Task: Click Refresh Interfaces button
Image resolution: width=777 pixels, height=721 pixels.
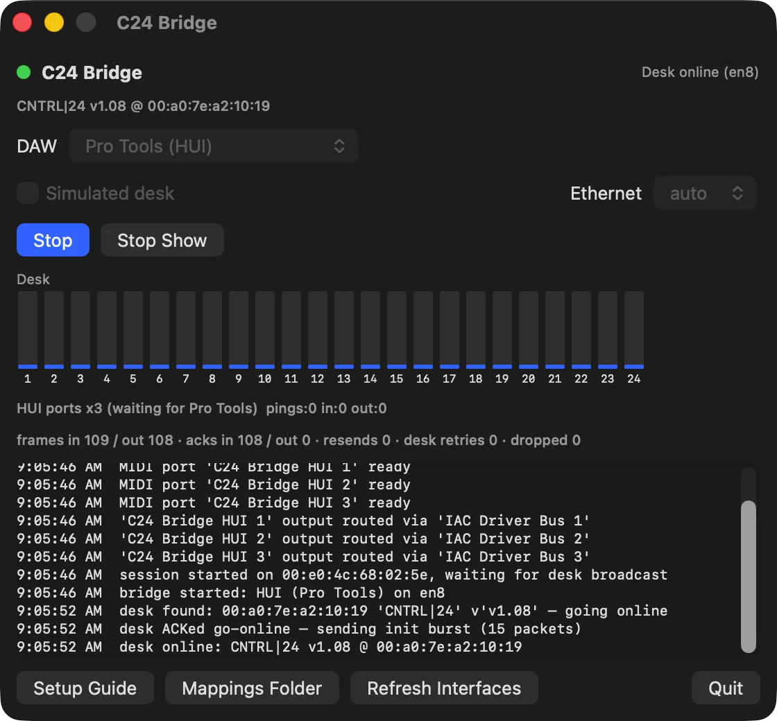Action: [444, 688]
